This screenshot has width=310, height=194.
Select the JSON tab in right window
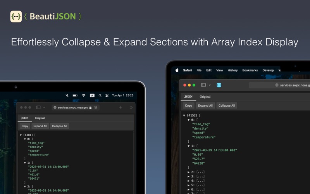[x=188, y=97]
